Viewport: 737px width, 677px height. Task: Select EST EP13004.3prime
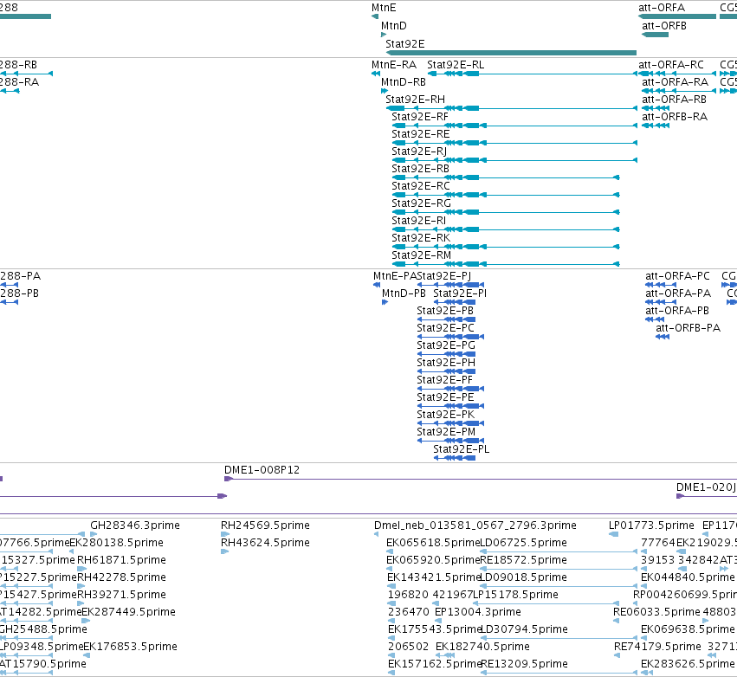coord(477,612)
